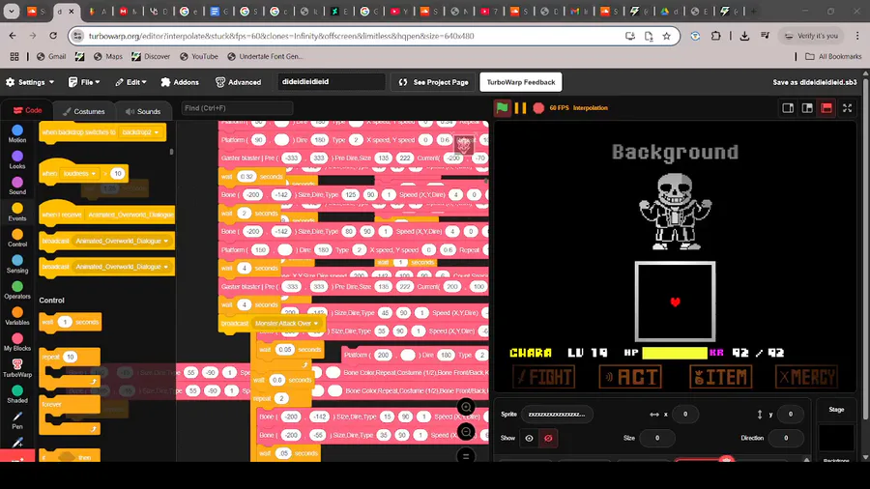The width and height of the screenshot is (870, 489).
Task: Click Save as dideidleidleid.sb3
Action: [815, 82]
